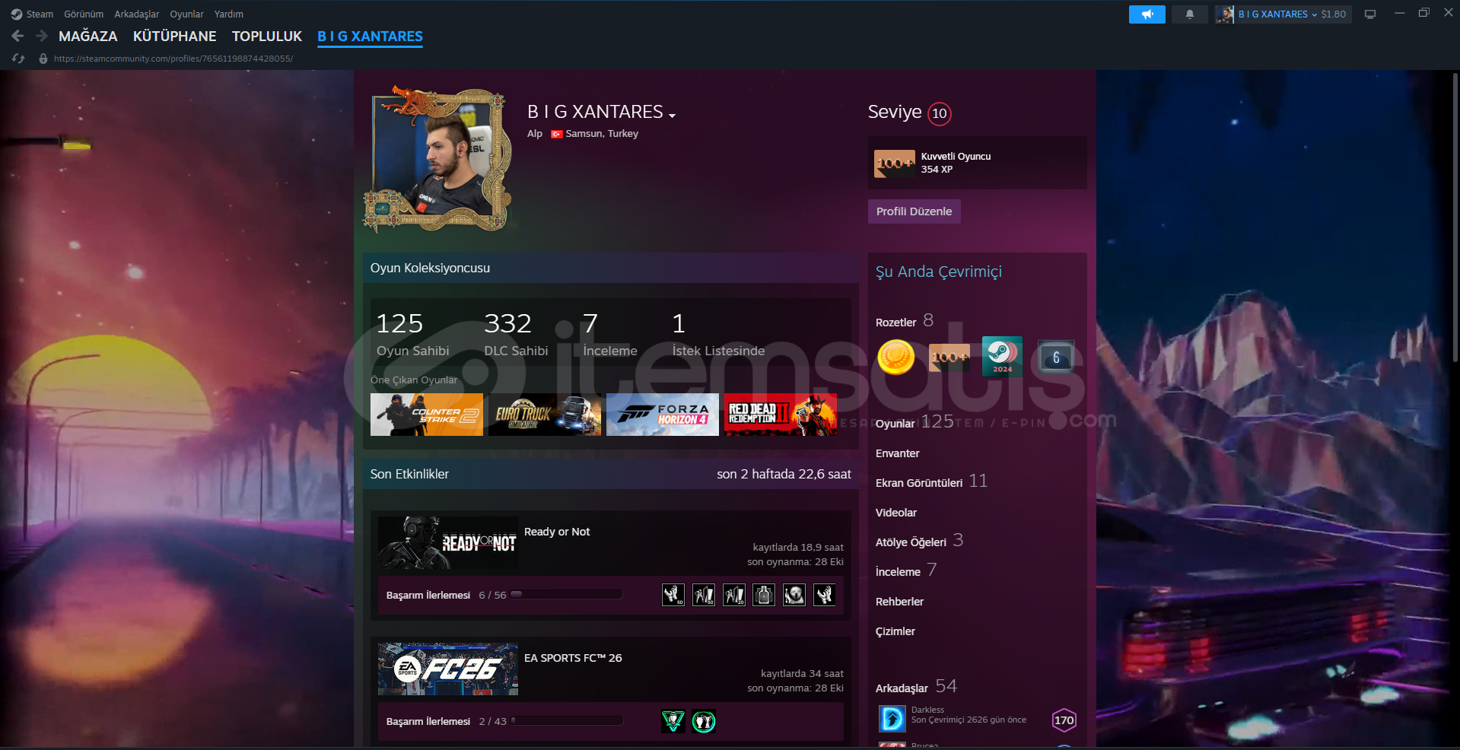Open the Yardım menu
This screenshot has height=750, width=1460.
click(x=229, y=14)
